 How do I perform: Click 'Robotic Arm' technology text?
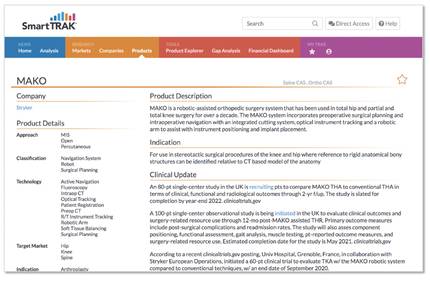click(x=74, y=222)
